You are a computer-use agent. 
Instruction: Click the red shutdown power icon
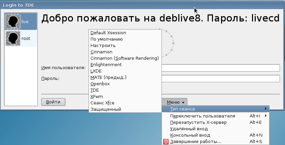(166, 142)
